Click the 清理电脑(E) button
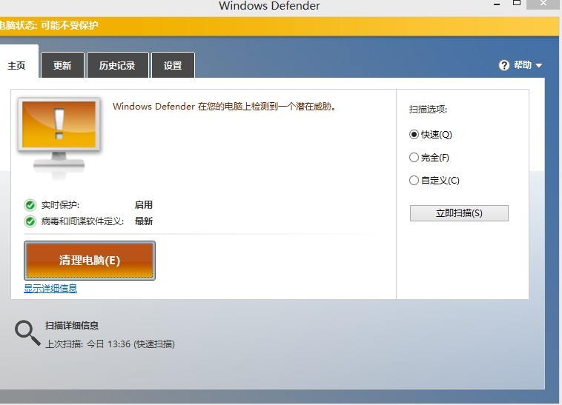Viewport: 562px width, 405px height. pyautogui.click(x=90, y=261)
